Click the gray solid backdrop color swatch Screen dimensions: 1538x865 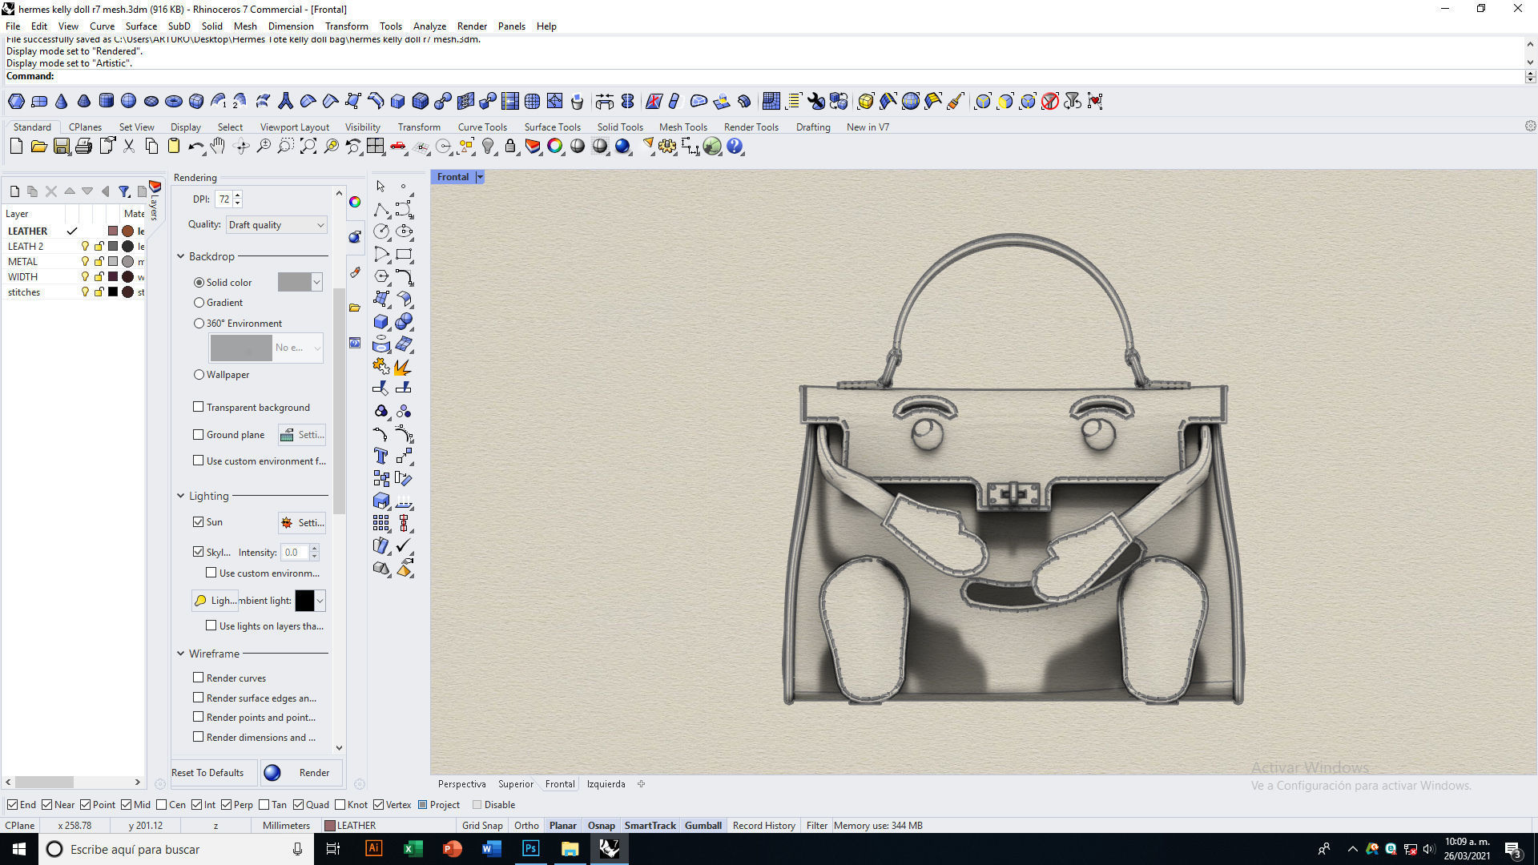pos(294,282)
